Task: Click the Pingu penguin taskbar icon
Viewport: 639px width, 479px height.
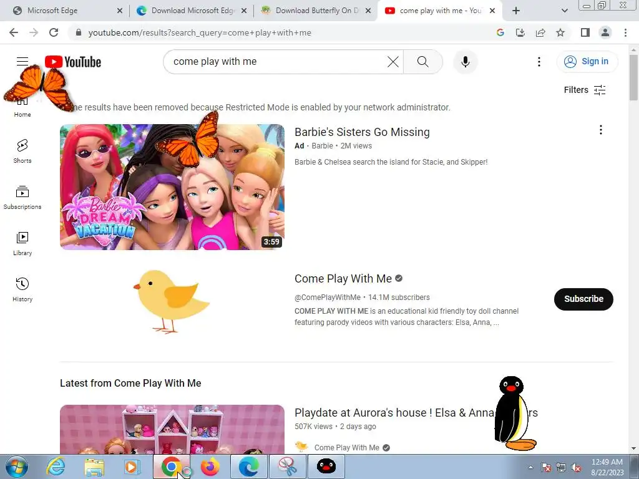Action: point(326,467)
